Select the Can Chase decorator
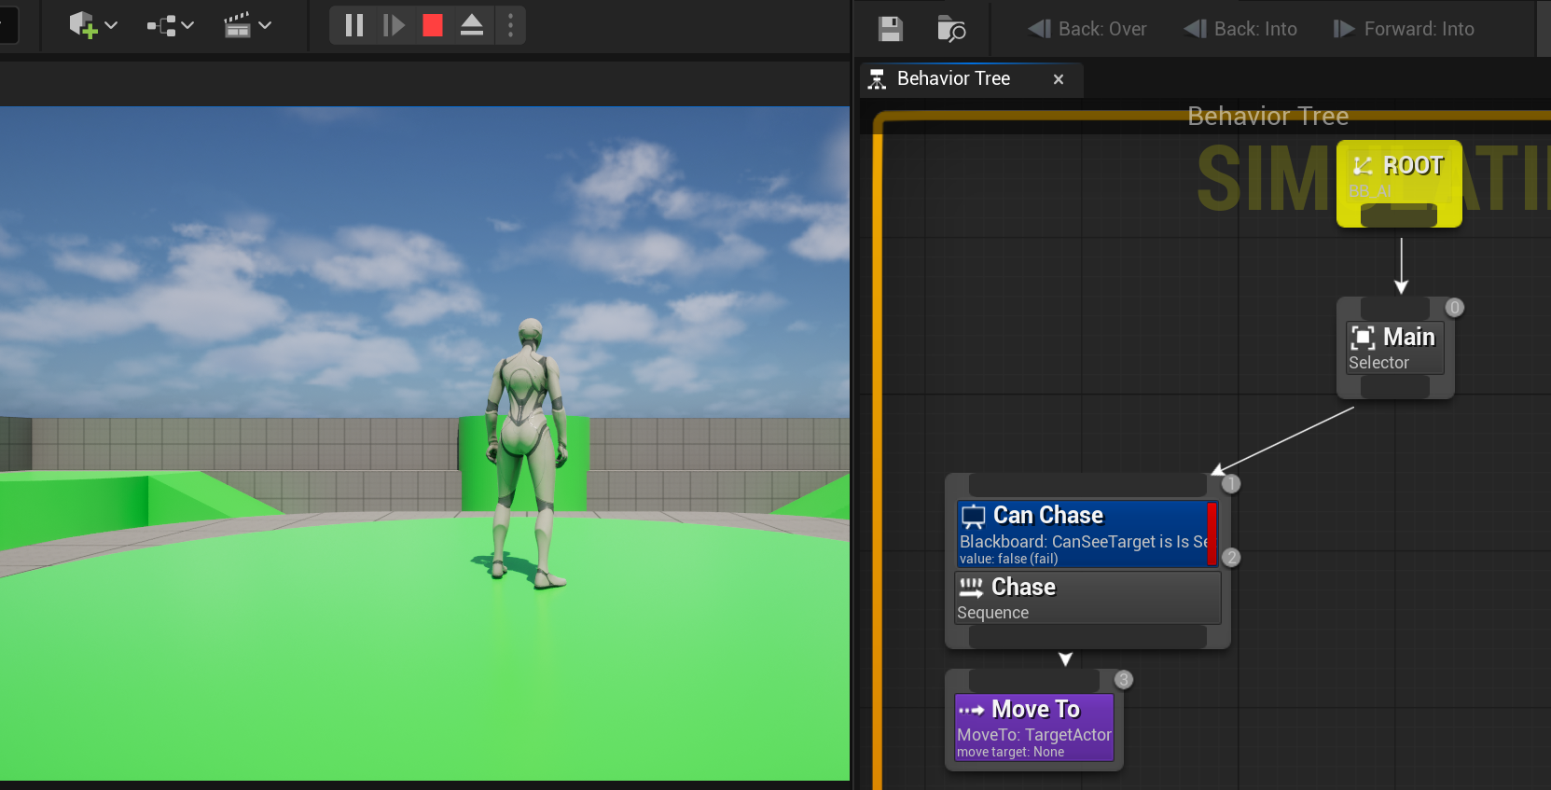Image resolution: width=1551 pixels, height=790 pixels. tap(1087, 534)
